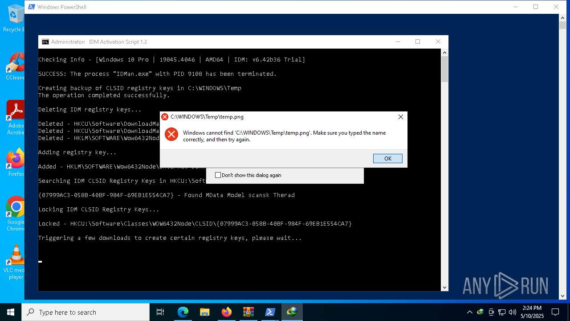The width and height of the screenshot is (570, 321).
Task: Maximize the Windows PowerShell window
Action: 536,7
